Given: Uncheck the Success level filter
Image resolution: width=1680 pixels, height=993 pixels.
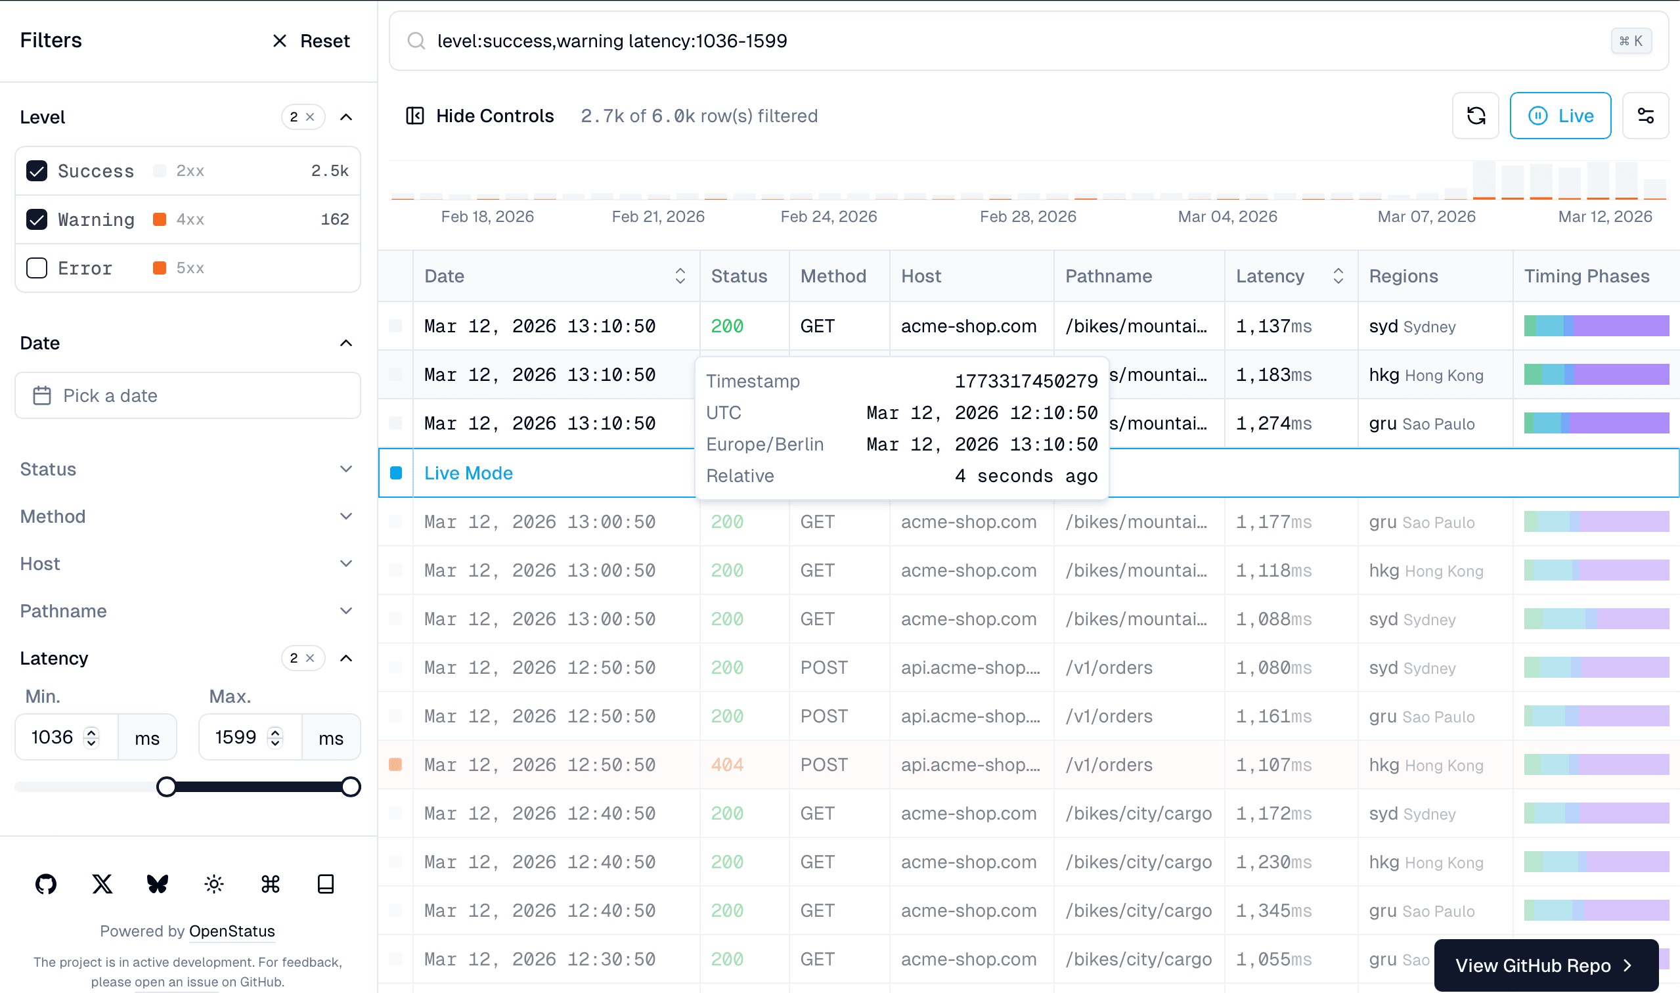Looking at the screenshot, I should point(37,171).
